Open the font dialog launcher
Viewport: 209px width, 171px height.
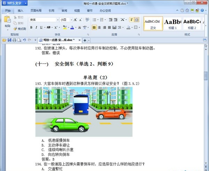coord(88,34)
